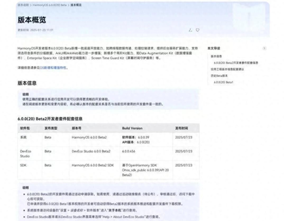Collapse the 本文导读 panel via its chevron
284x221 pixels.
pos(264,48)
